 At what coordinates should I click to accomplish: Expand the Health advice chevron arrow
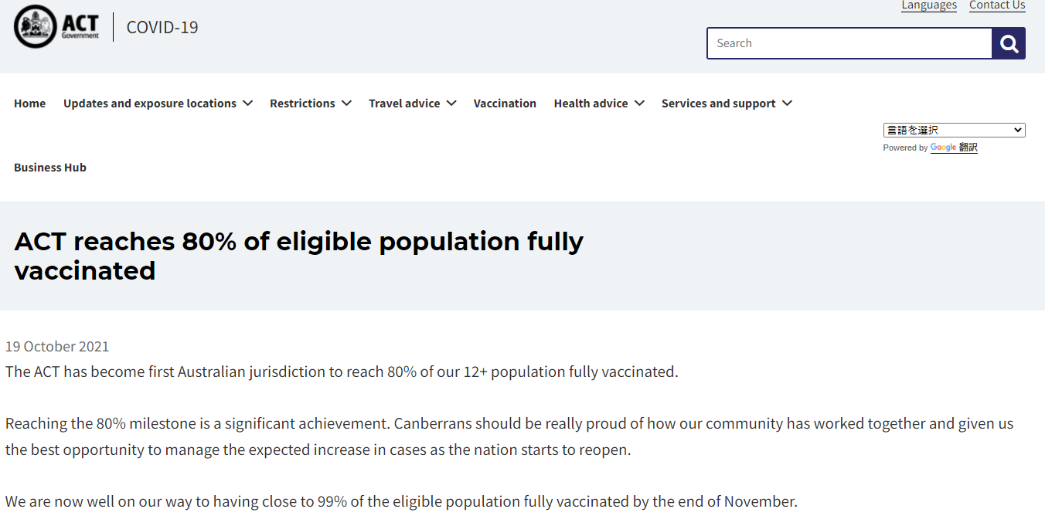(639, 104)
